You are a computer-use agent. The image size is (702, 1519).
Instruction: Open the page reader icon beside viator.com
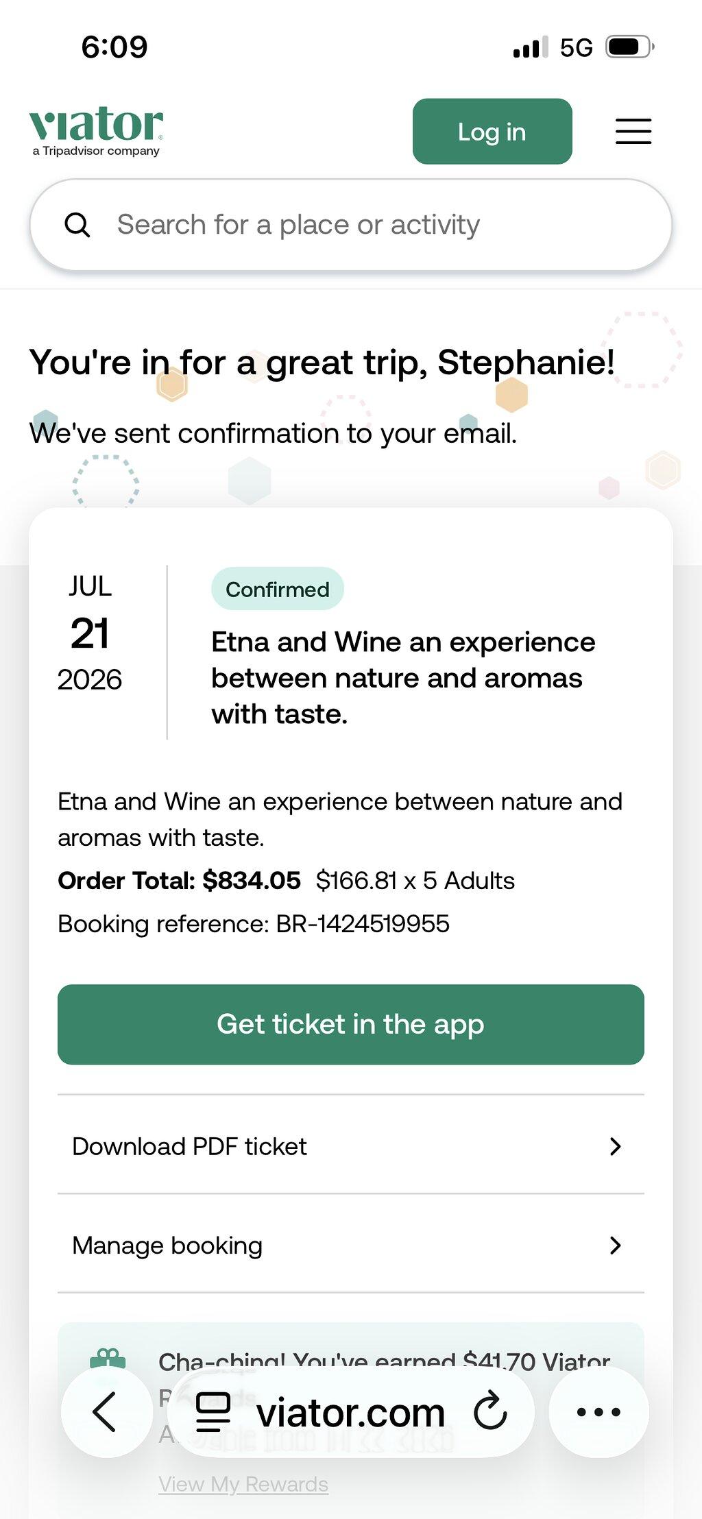click(213, 1412)
